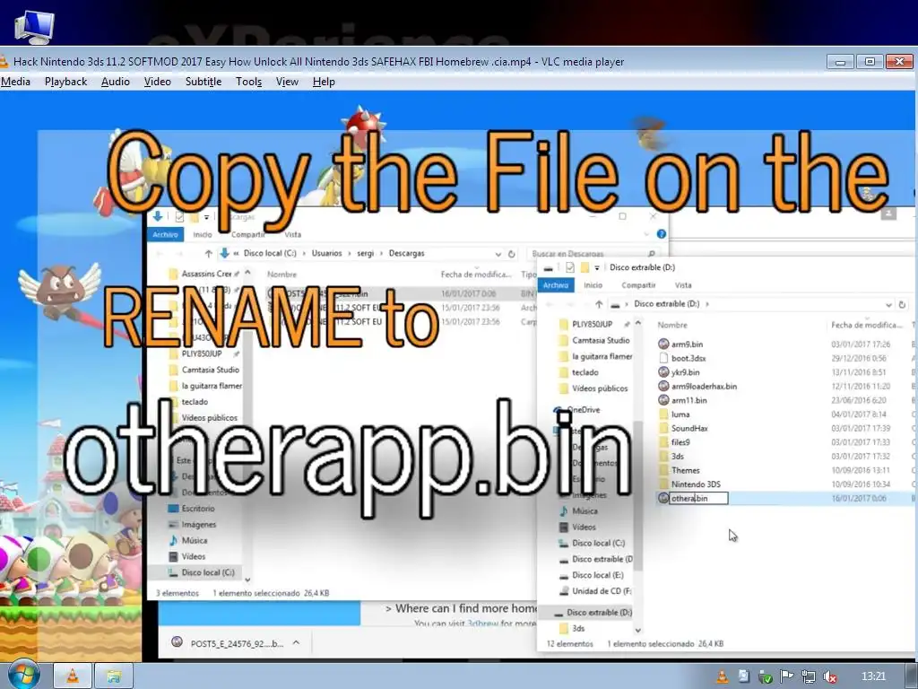918x689 pixels.
Task: Expand the POST5_E_24576 download item chevron
Action: 296,642
